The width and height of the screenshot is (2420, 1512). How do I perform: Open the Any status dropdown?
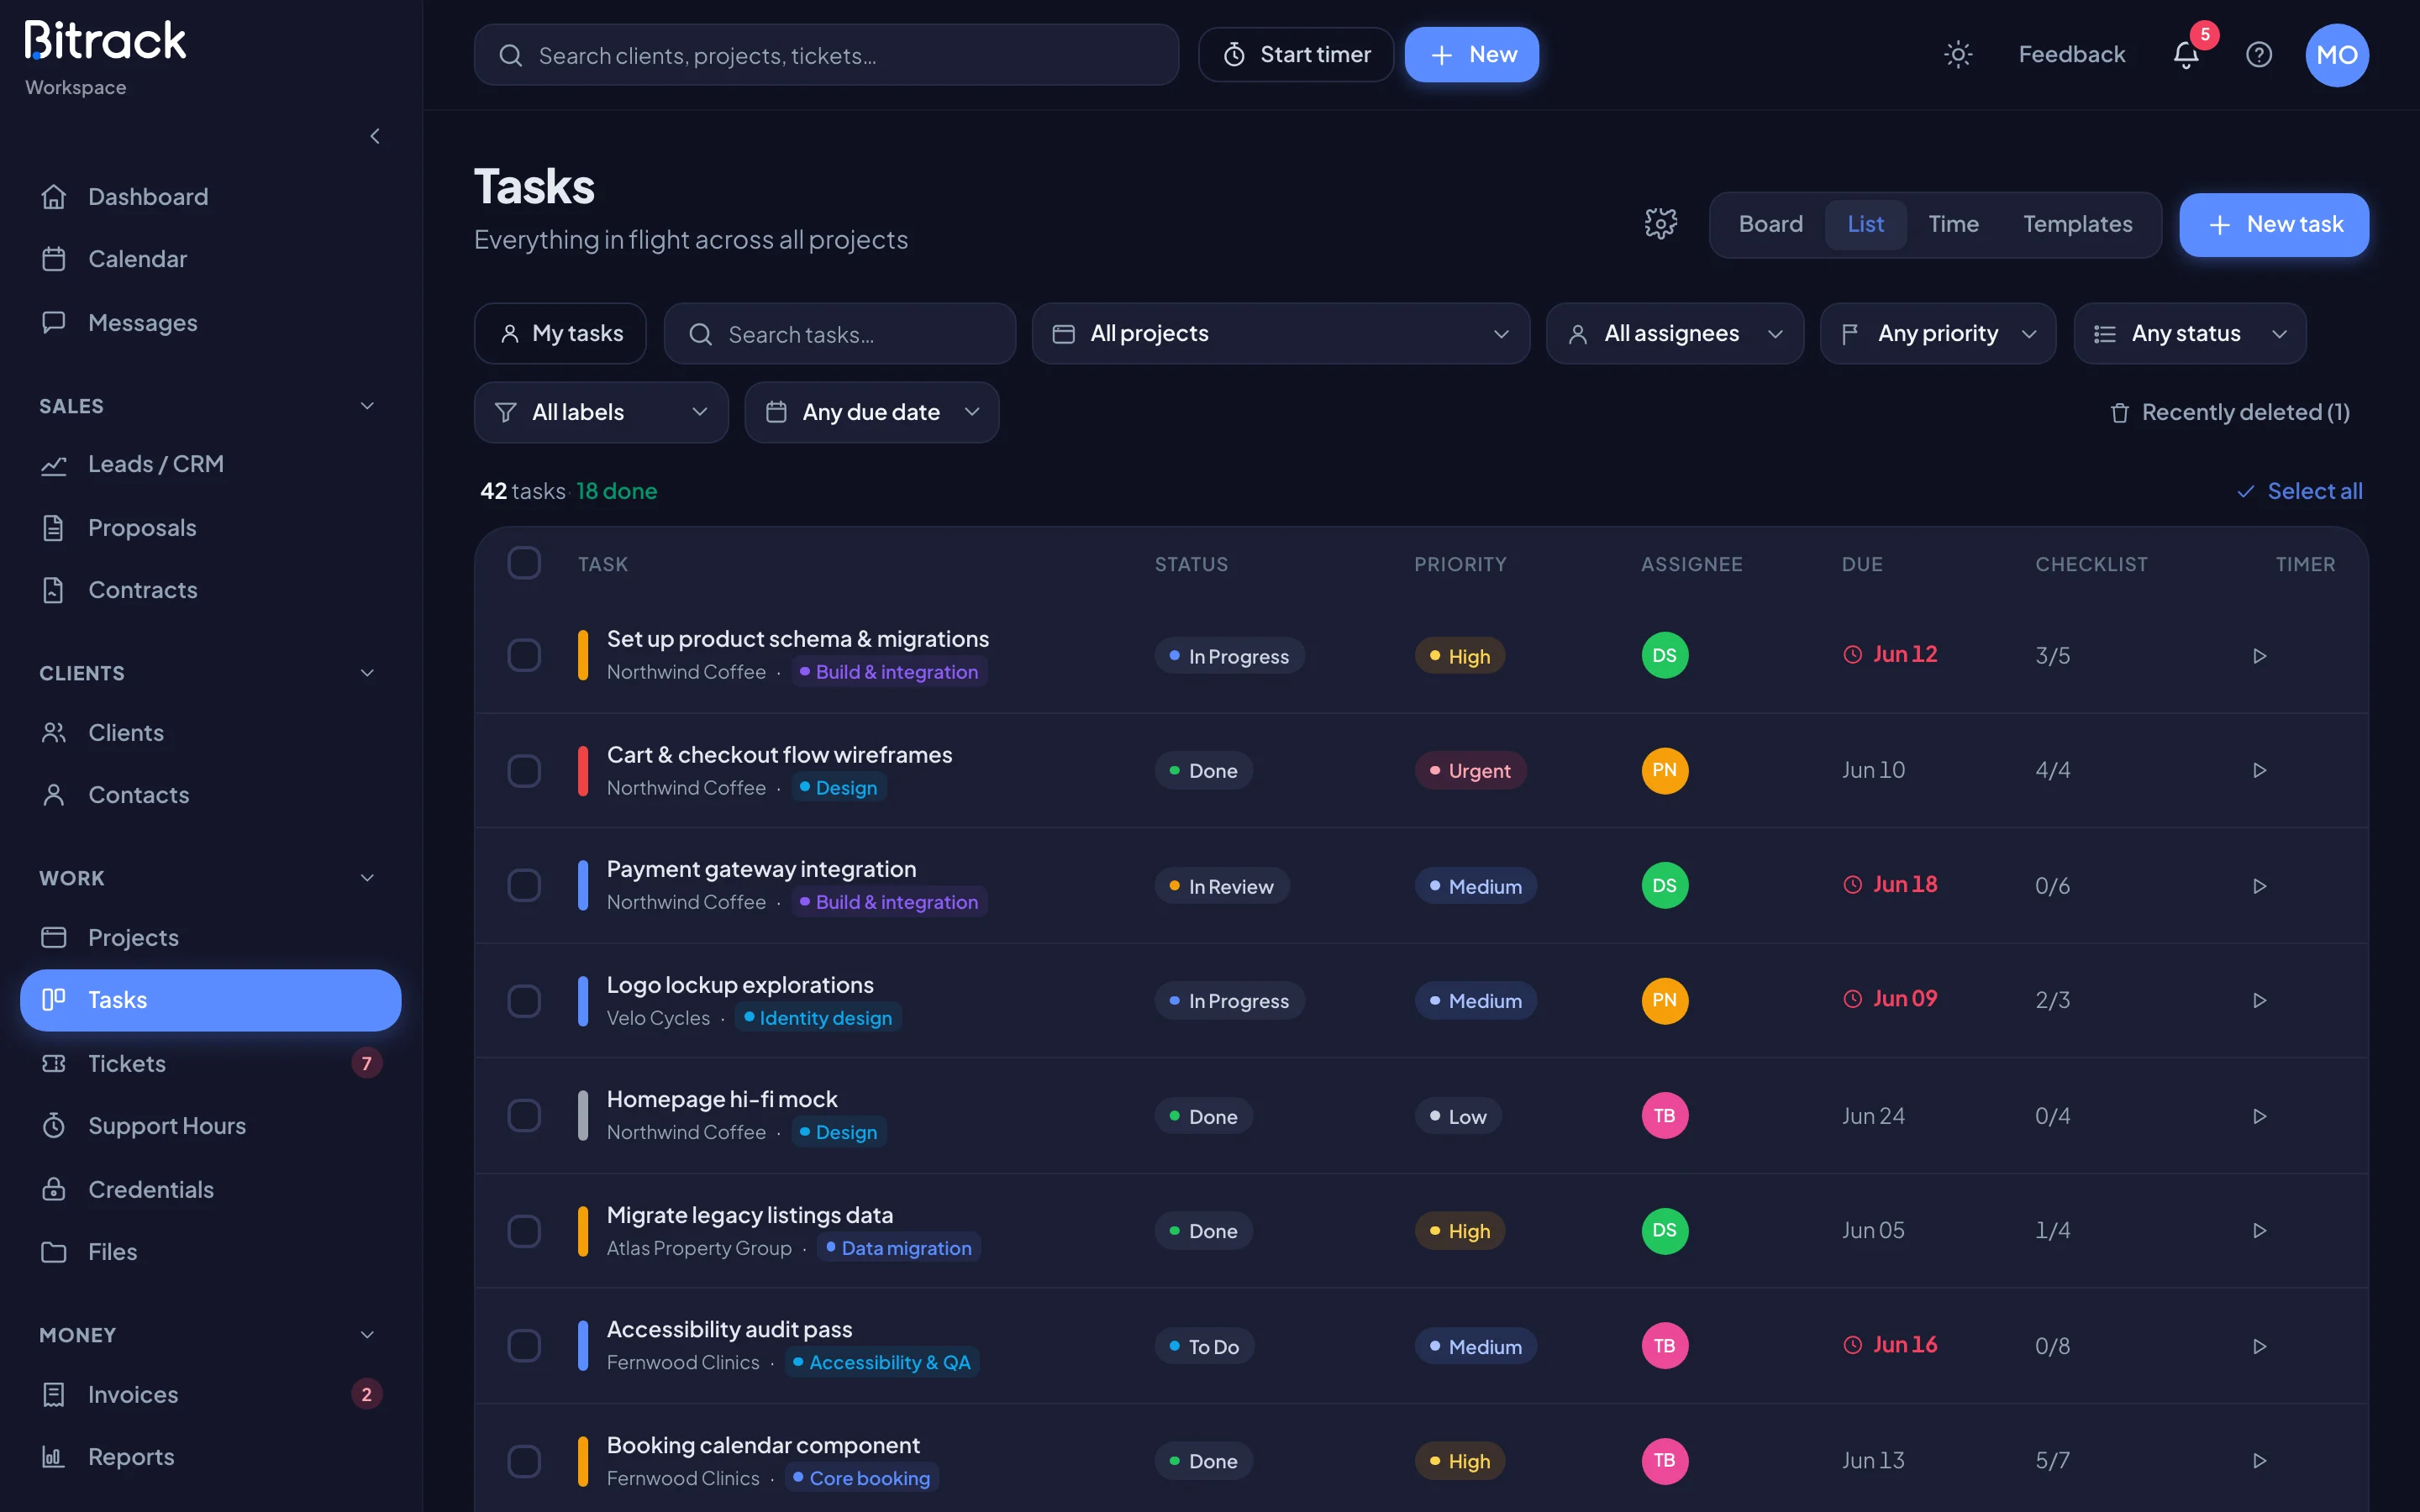click(2190, 334)
